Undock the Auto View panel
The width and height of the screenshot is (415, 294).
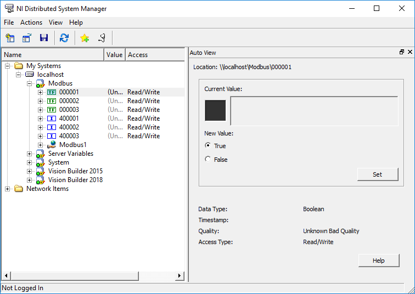pyautogui.click(x=402, y=52)
